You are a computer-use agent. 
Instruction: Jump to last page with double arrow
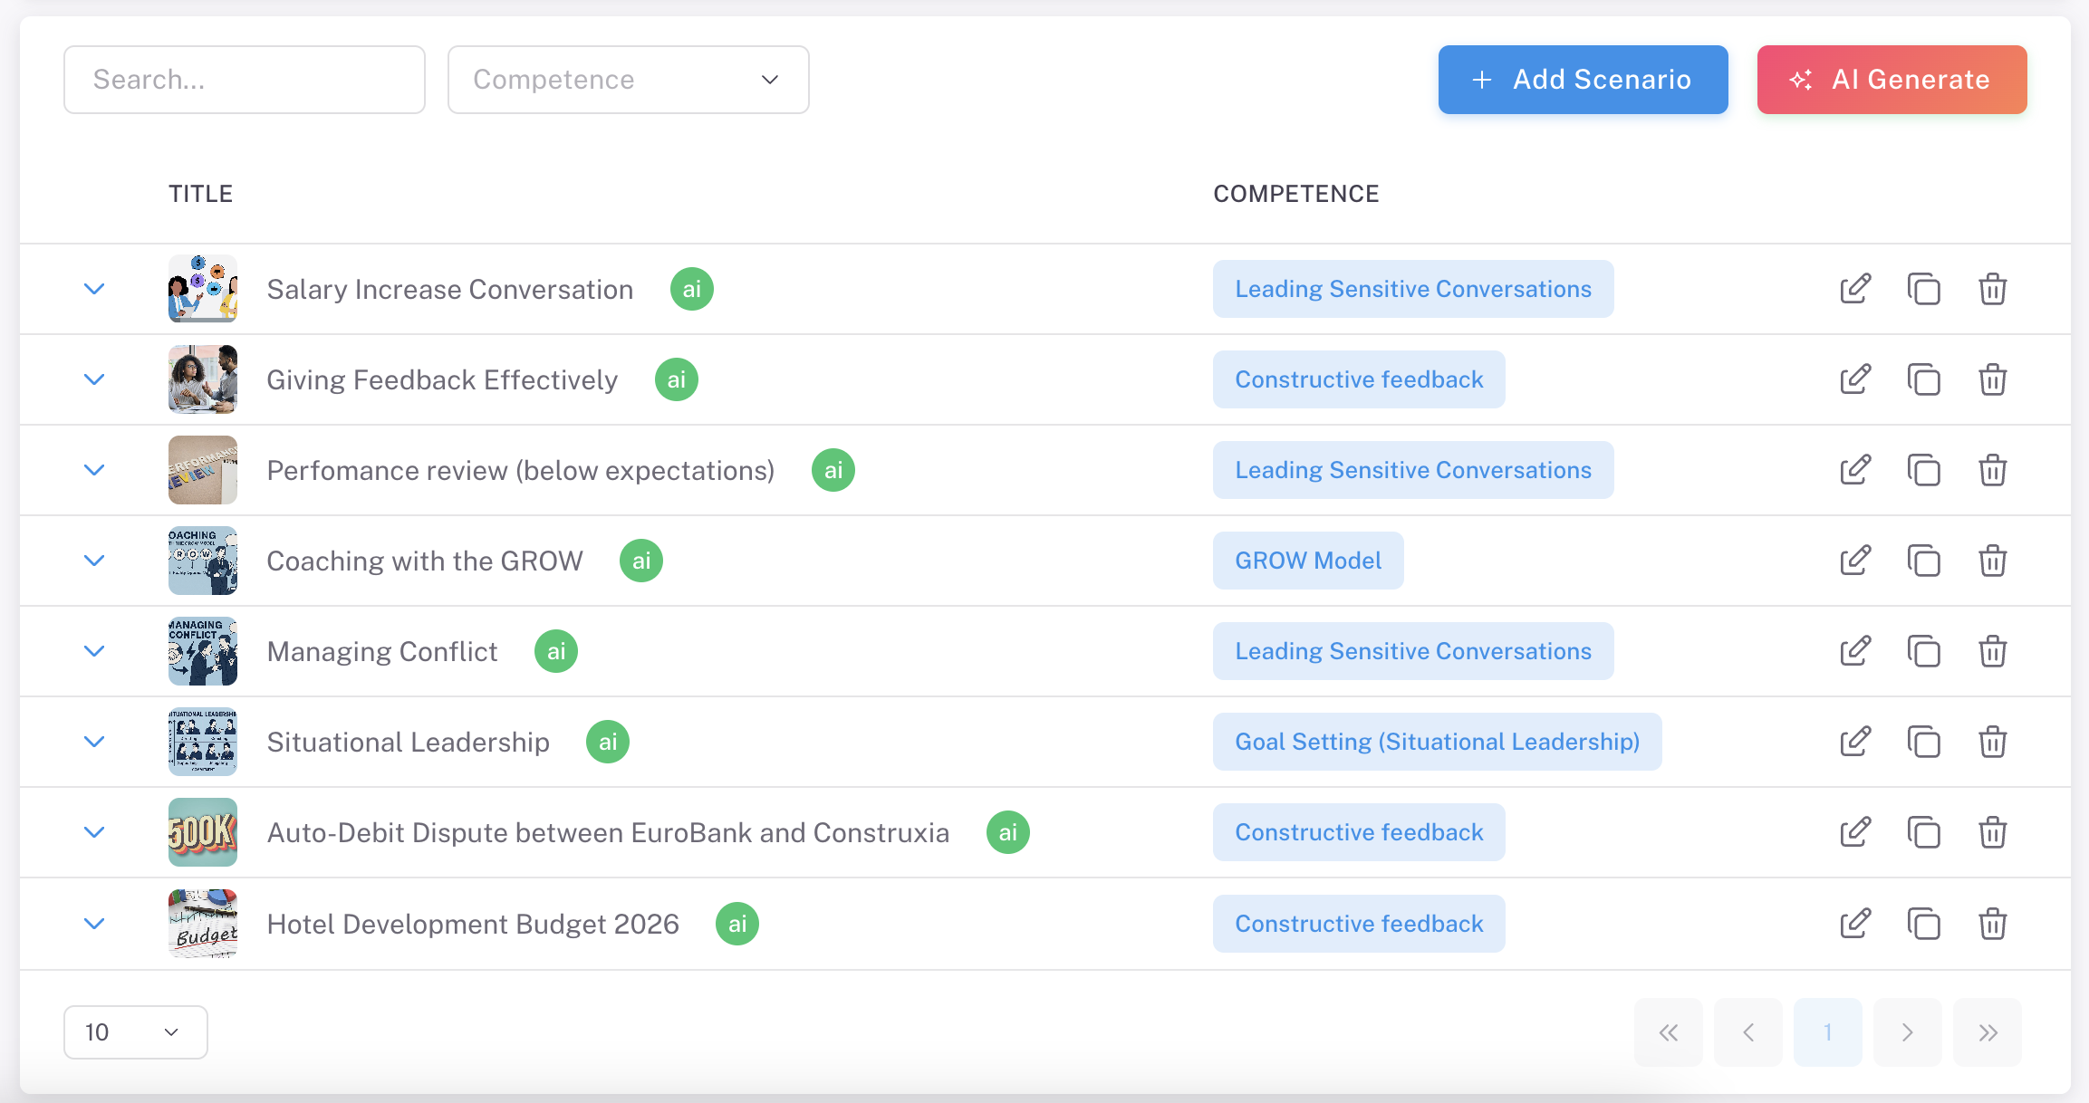point(1987,1032)
